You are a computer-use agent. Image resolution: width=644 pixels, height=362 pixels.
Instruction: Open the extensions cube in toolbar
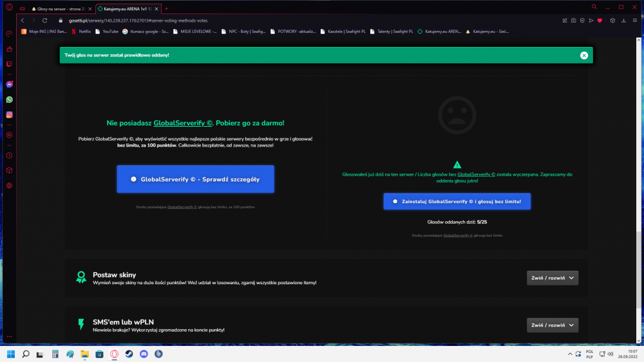(612, 21)
